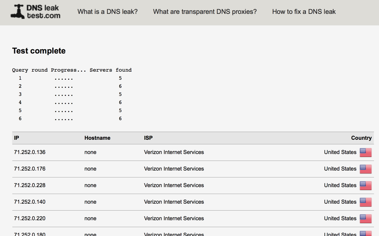
Task: Go to 'How to fix a DNS leak'
Action: (304, 12)
